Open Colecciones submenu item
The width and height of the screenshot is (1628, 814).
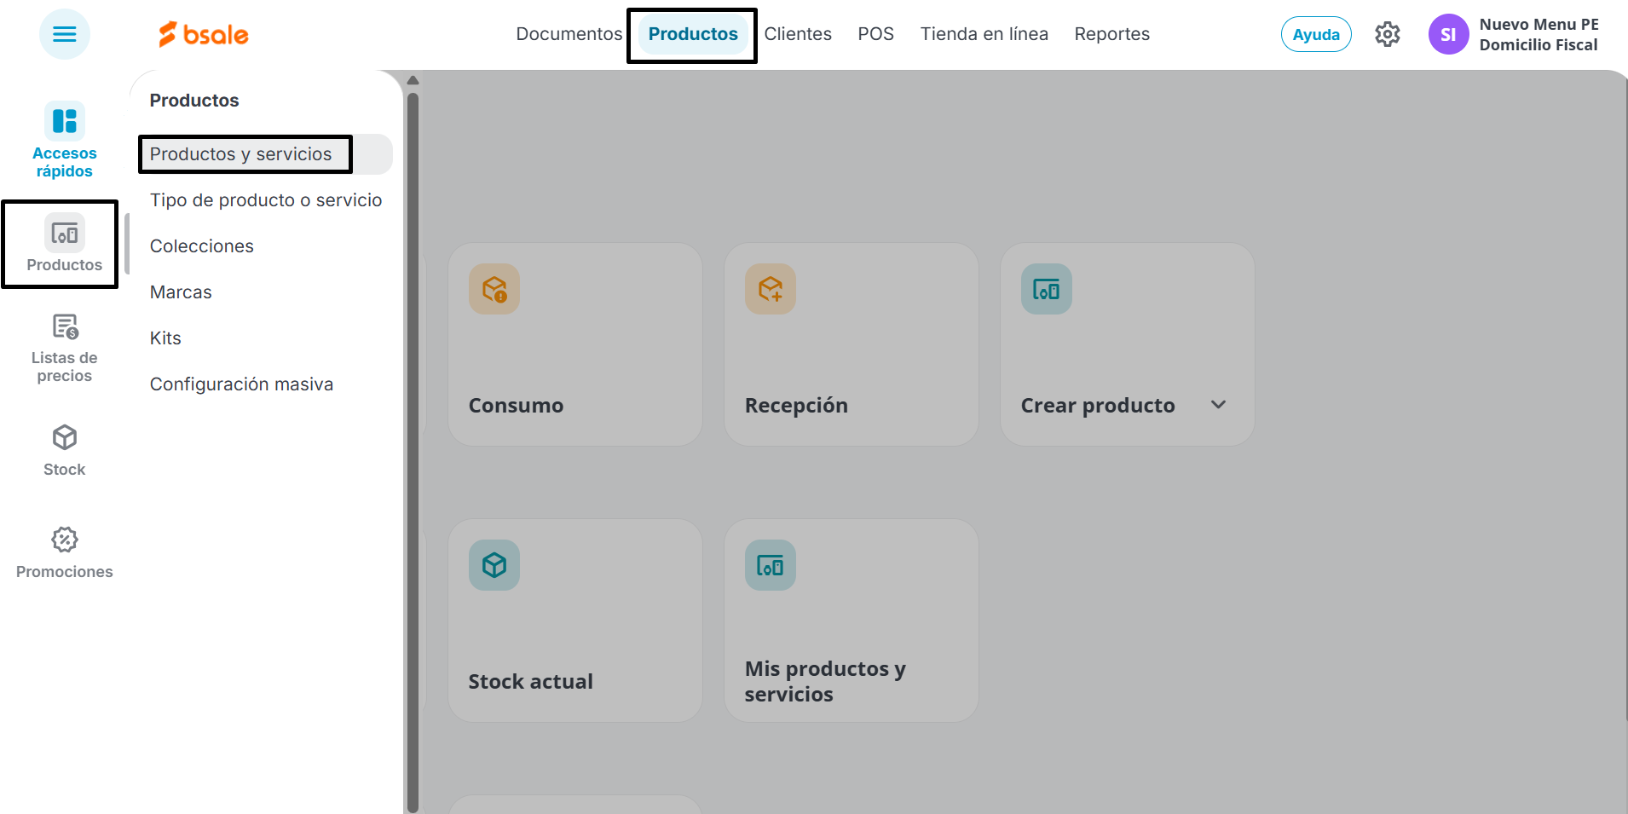click(202, 246)
